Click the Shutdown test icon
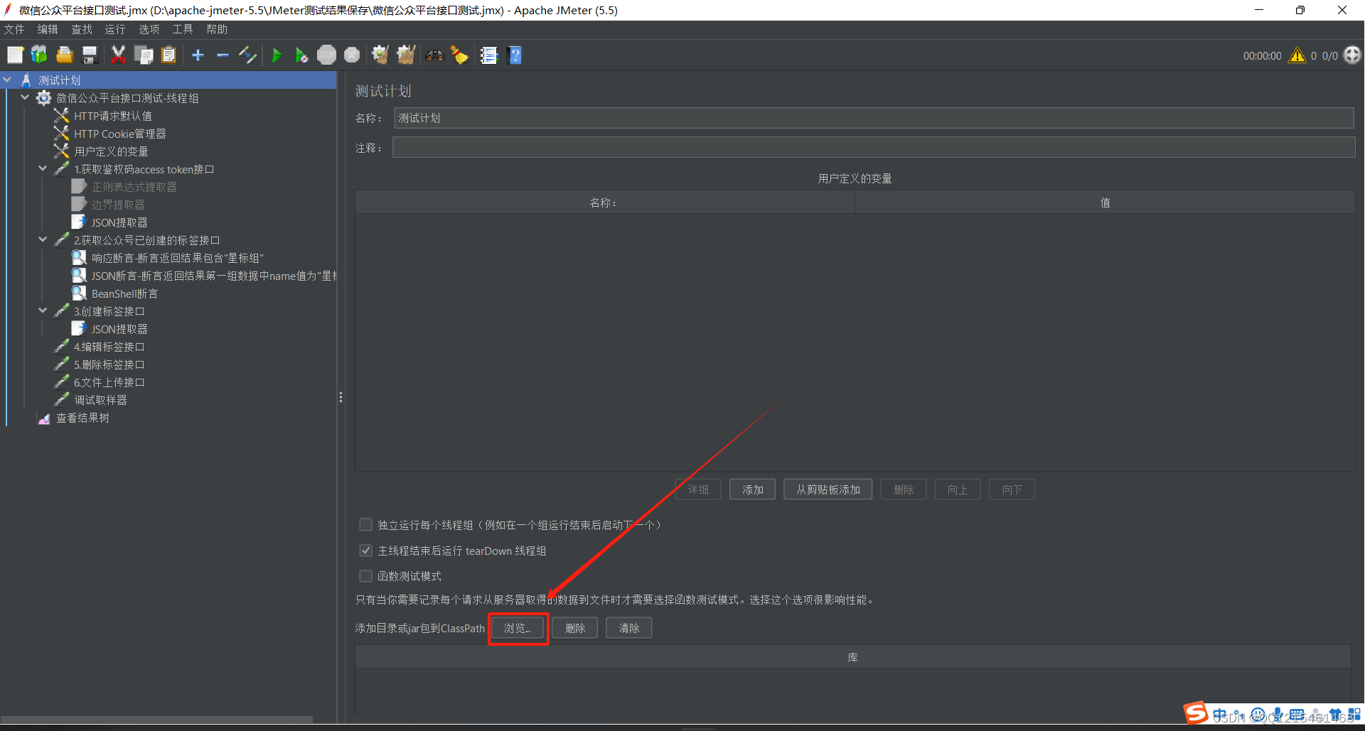Screen dimensions: 1365x731 [x=352, y=55]
